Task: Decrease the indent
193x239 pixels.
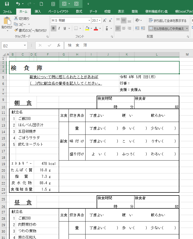Action: click(137, 28)
